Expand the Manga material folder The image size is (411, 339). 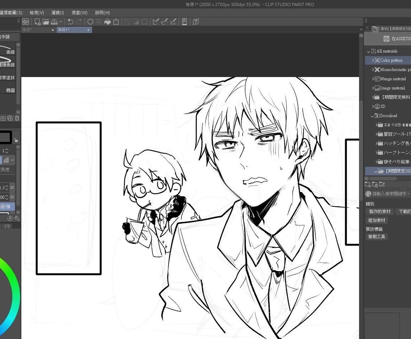[373, 79]
